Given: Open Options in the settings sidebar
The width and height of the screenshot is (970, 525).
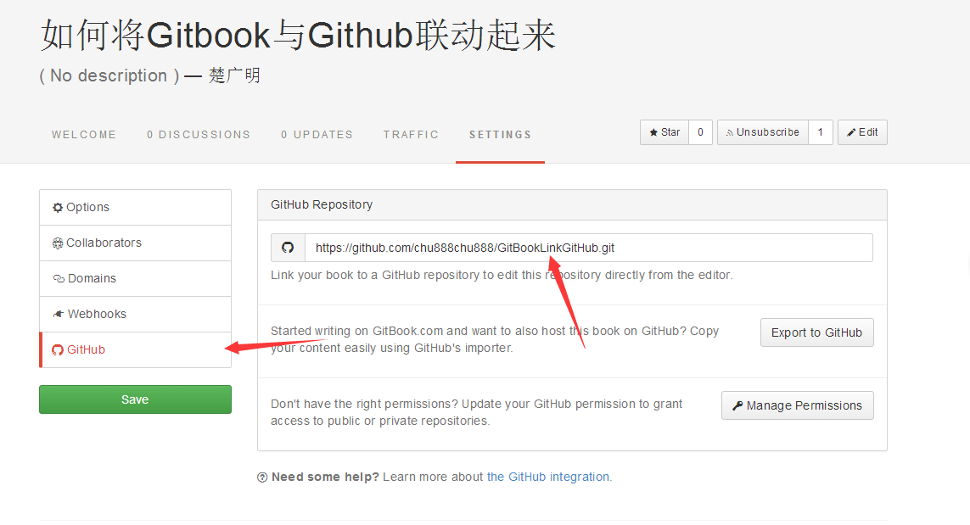Looking at the screenshot, I should pyautogui.click(x=136, y=207).
